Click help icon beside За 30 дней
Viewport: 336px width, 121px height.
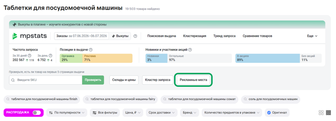tap(30, 56)
